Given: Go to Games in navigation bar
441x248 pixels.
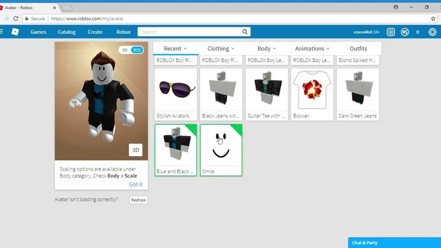Looking at the screenshot, I should point(38,32).
